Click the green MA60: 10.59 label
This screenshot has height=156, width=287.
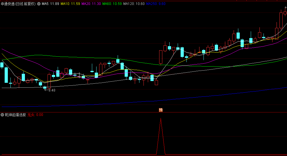[x=112, y=4]
